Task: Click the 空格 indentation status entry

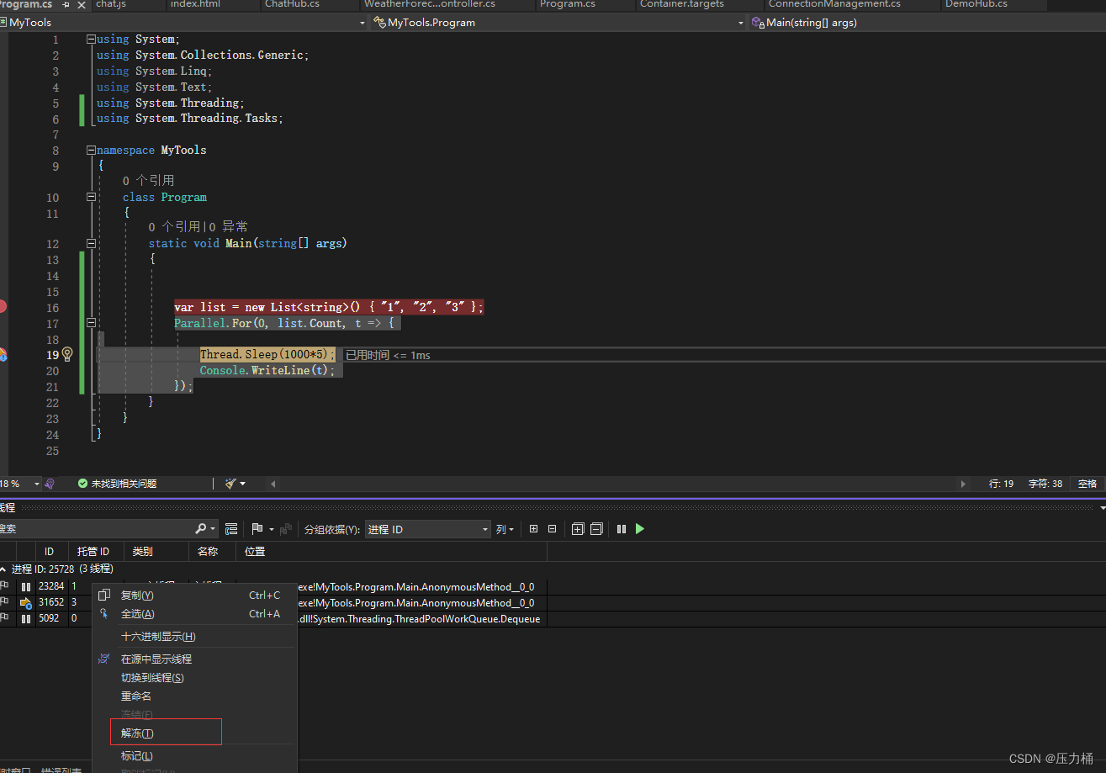Action: (1087, 484)
